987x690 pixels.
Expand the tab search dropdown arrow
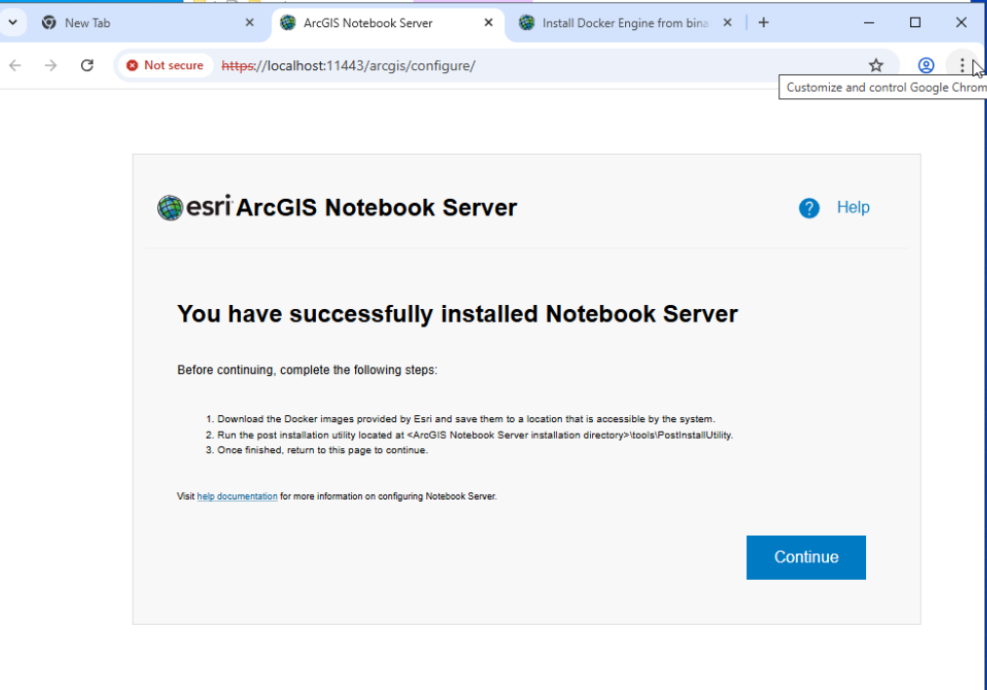pyautogui.click(x=13, y=22)
